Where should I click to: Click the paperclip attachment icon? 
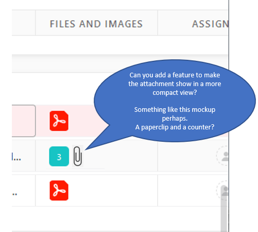click(x=78, y=156)
